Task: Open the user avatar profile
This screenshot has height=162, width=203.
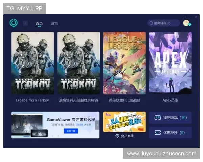Action: 186,23
